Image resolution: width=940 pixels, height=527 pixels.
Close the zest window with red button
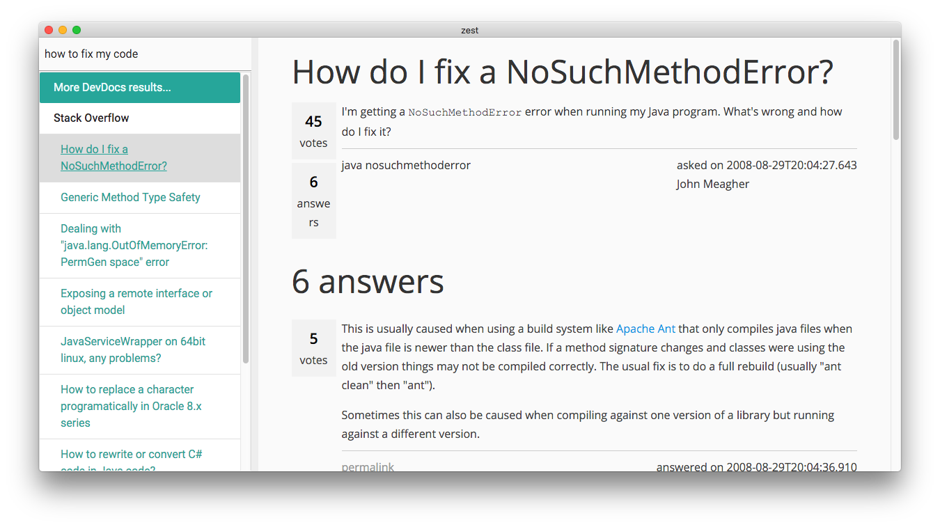tap(49, 30)
